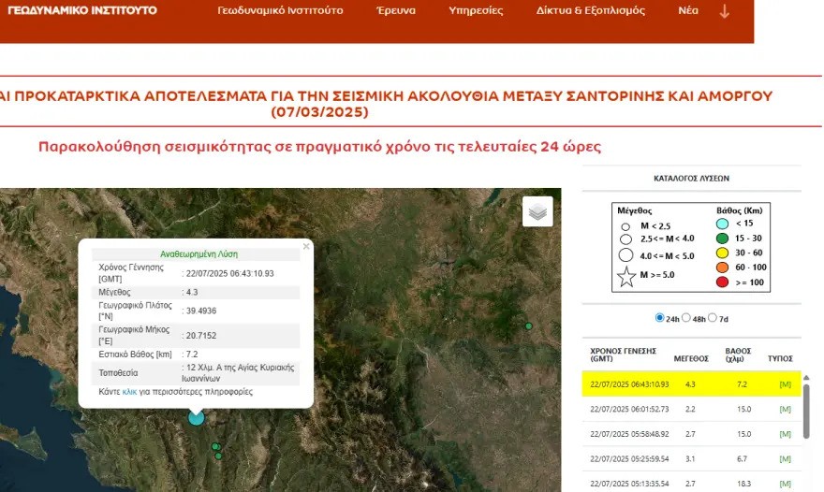The width and height of the screenshot is (824, 492).
Task: Click the κλικ link for more information
Action: 129,392
